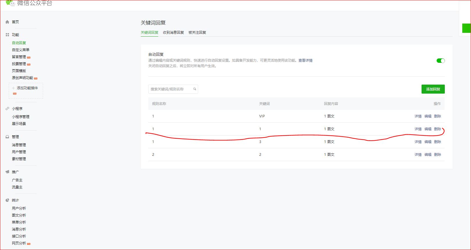Click the megaphone icon beside 推广
471x250 pixels.
tap(7, 172)
